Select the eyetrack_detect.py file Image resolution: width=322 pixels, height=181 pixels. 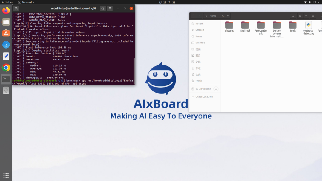point(309,28)
